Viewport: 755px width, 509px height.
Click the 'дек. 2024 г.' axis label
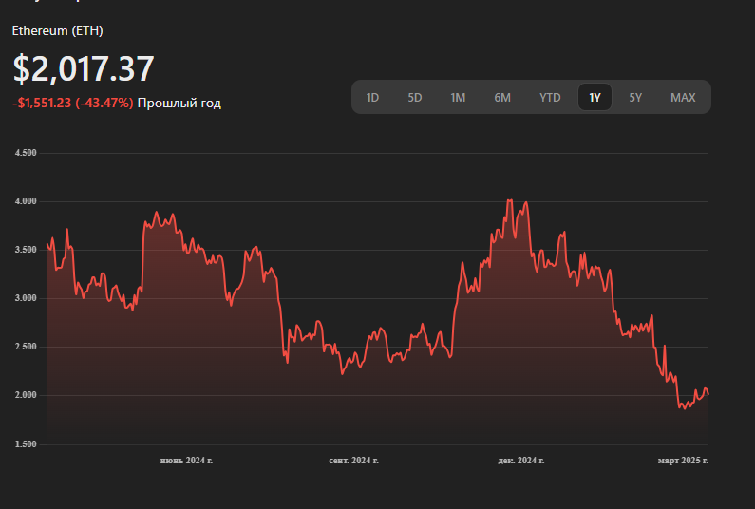point(521,461)
